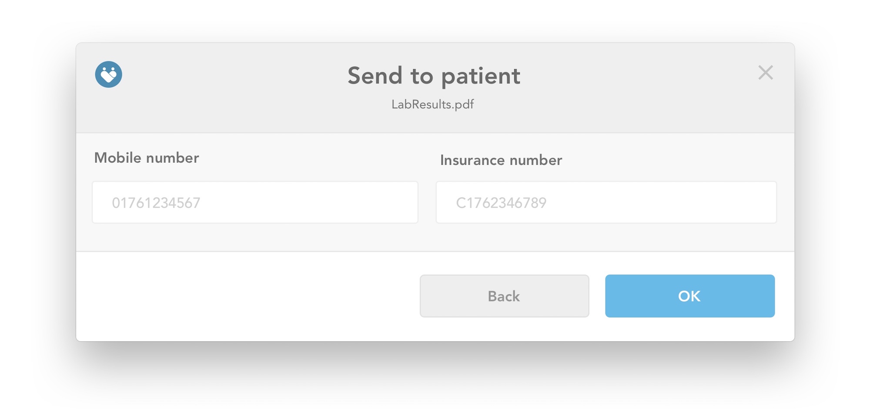This screenshot has height=409, width=870.
Task: Place cursor in the patient's insurance field
Action: [606, 203]
